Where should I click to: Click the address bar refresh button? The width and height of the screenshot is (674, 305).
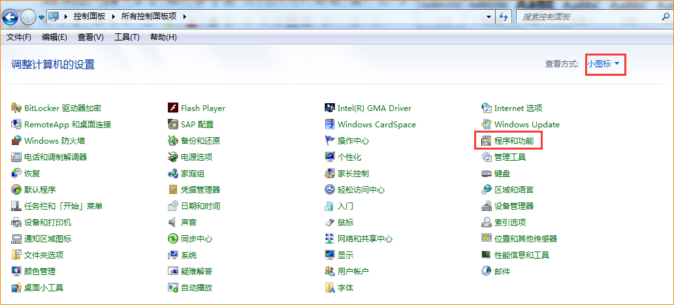(x=503, y=17)
